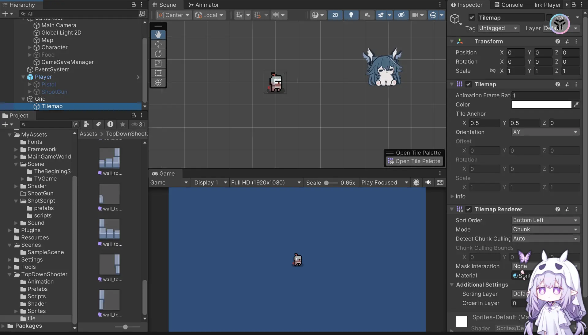Screen dimensions: 588x335
Task: Open Tilemap Renderer more options menu
Action: click(576, 209)
